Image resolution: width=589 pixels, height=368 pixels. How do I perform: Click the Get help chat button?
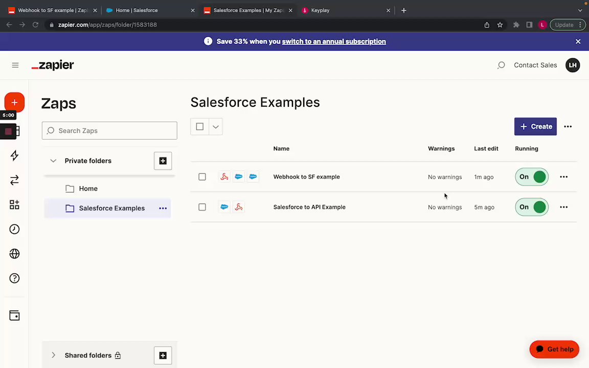coord(554,349)
